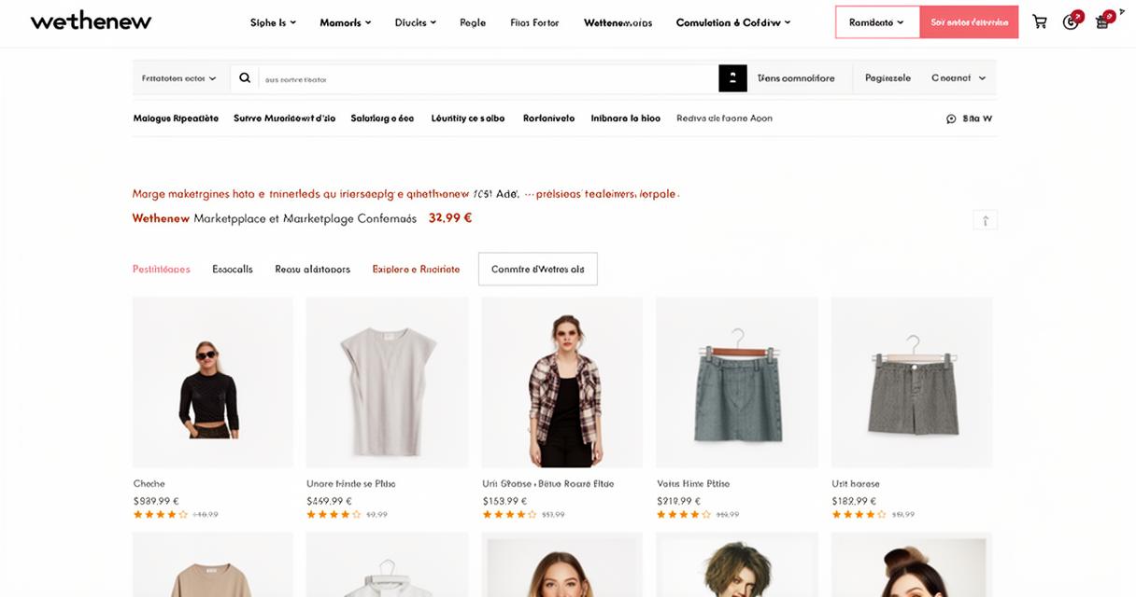This screenshot has width=1136, height=597.
Task: Open the shopping cart icon
Action: [1039, 22]
